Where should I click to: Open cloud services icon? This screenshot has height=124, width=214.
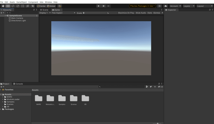(166, 6)
